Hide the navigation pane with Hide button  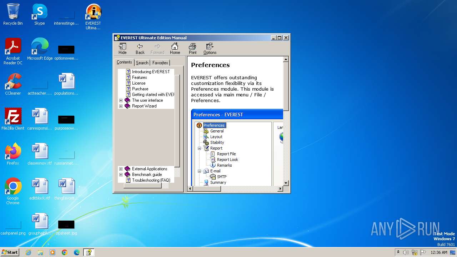click(x=122, y=49)
